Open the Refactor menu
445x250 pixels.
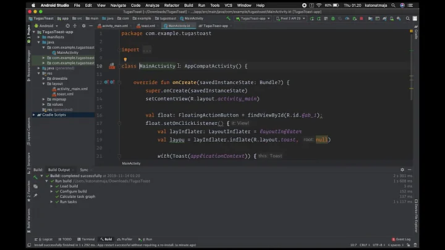click(x=171, y=5)
